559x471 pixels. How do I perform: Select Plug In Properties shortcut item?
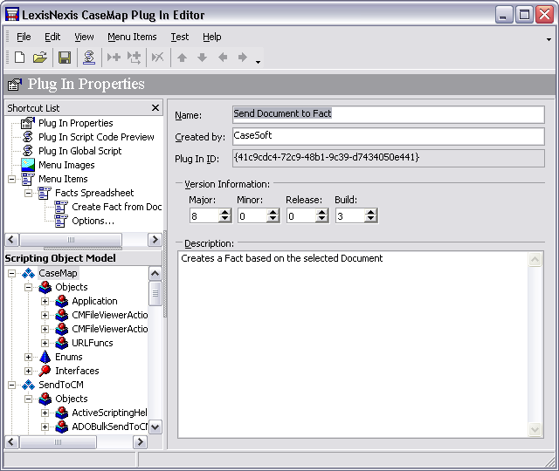coord(75,123)
